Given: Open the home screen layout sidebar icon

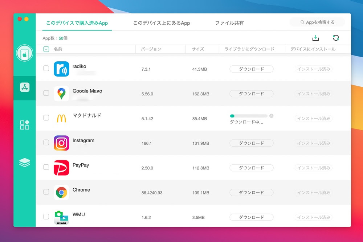Looking at the screenshot, I should (25, 125).
